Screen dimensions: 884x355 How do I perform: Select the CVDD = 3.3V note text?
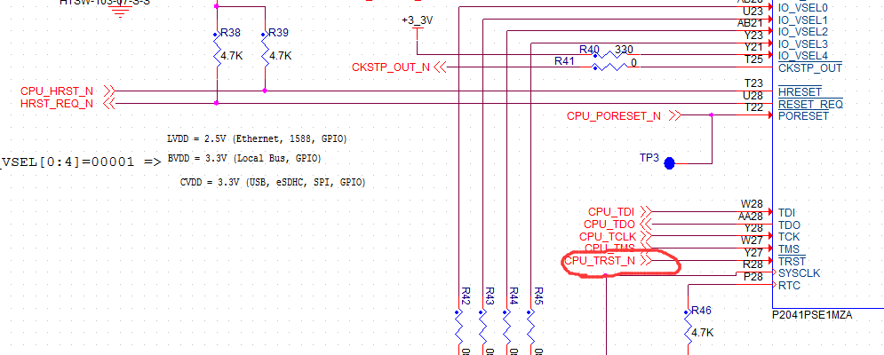pyautogui.click(x=273, y=183)
